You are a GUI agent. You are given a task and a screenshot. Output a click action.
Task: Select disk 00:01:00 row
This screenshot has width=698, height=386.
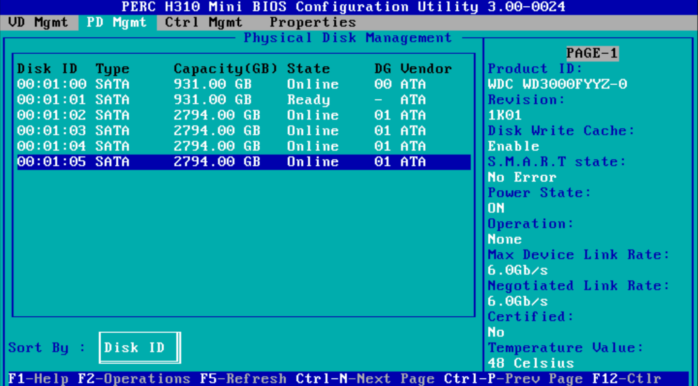(221, 84)
